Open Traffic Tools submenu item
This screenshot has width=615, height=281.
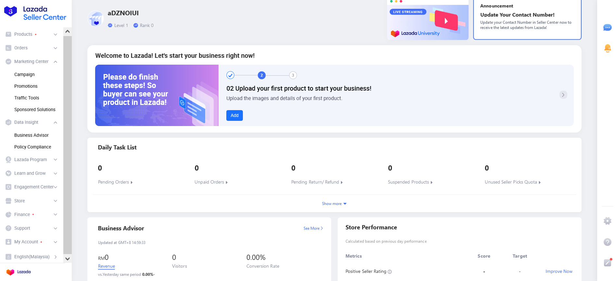coord(27,98)
